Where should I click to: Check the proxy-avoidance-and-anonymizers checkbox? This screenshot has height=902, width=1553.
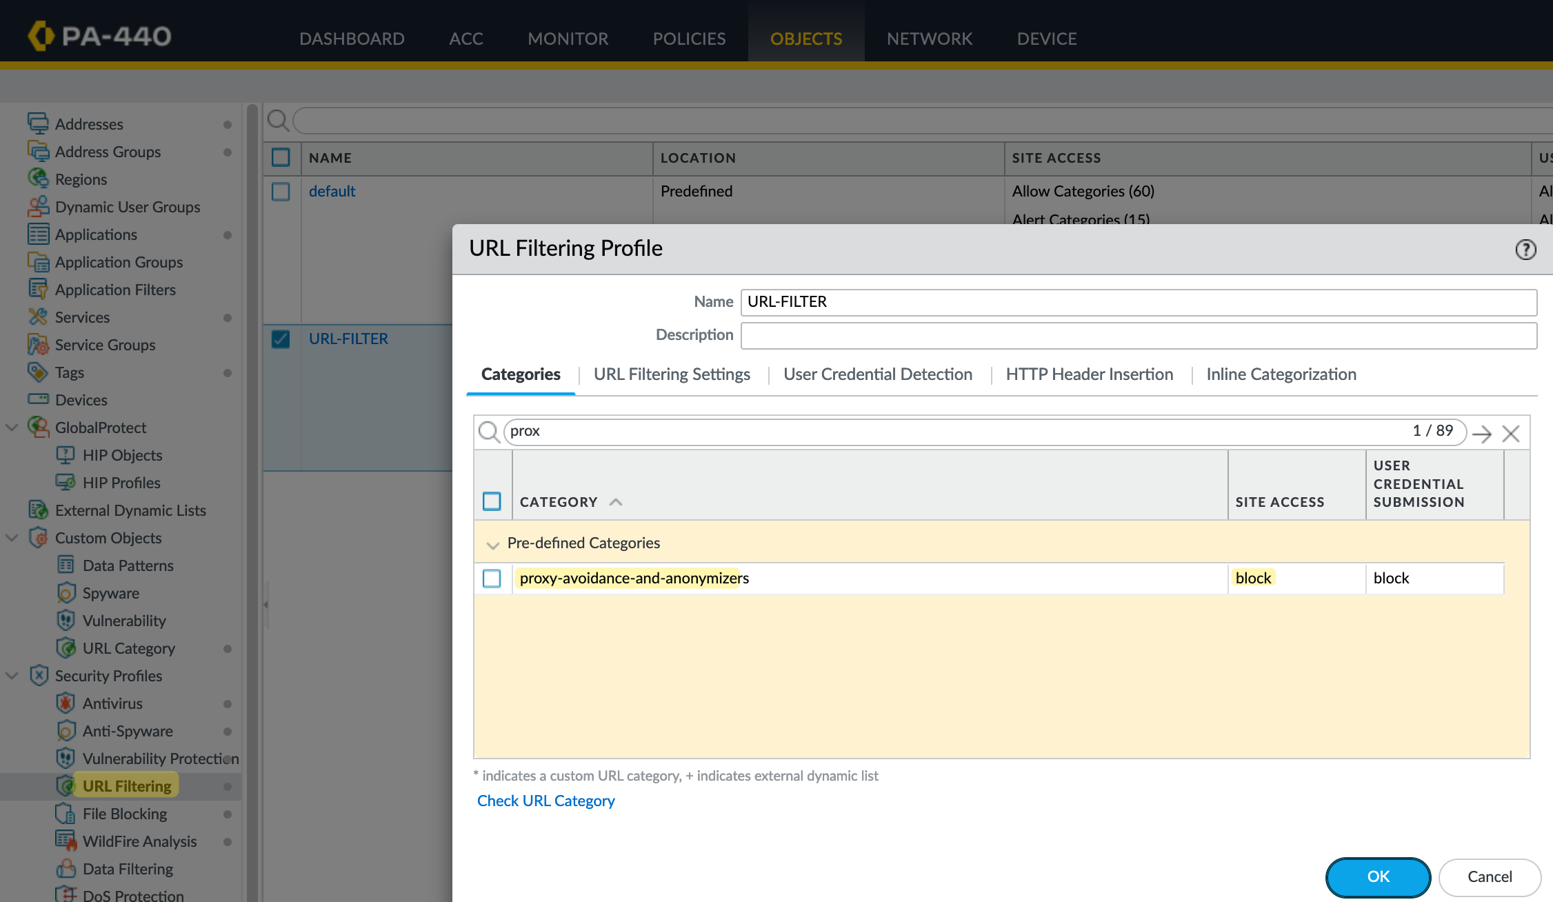click(x=492, y=578)
